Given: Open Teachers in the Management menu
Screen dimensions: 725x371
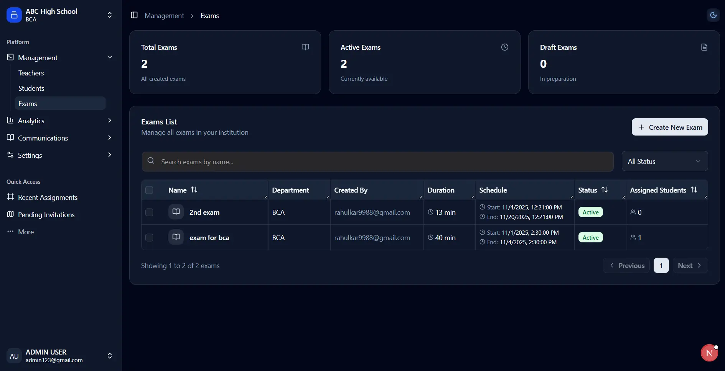Looking at the screenshot, I should (x=31, y=73).
